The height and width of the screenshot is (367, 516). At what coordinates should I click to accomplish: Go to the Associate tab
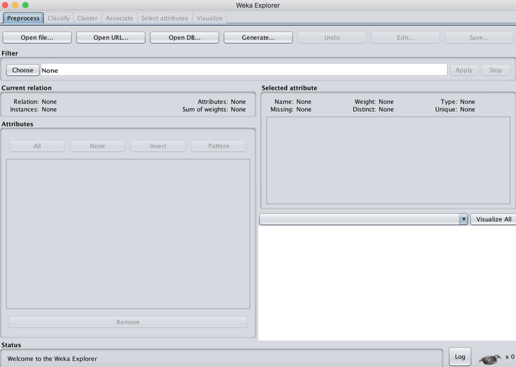119,18
